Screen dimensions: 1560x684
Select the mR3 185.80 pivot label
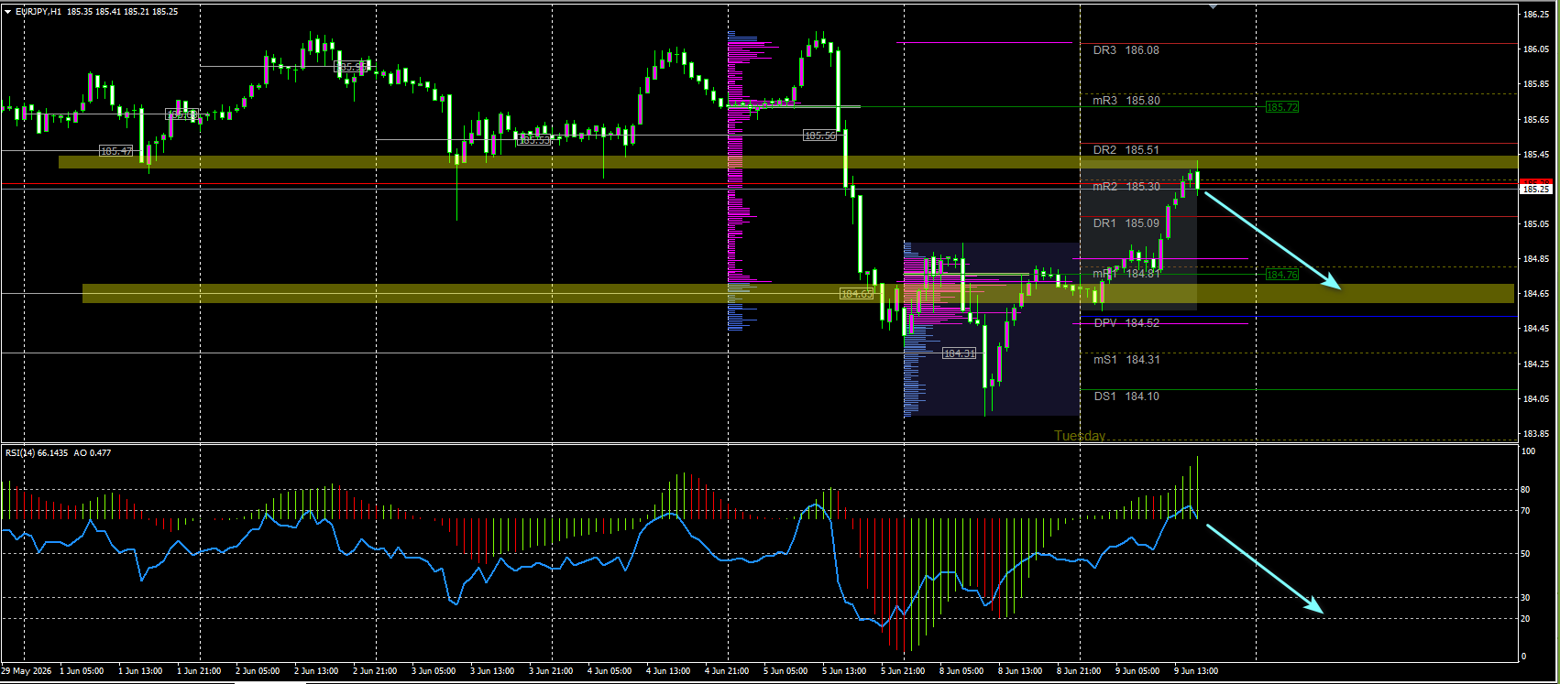(x=1126, y=101)
